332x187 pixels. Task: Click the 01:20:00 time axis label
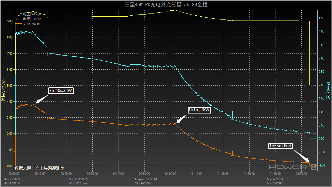(x=223, y=174)
